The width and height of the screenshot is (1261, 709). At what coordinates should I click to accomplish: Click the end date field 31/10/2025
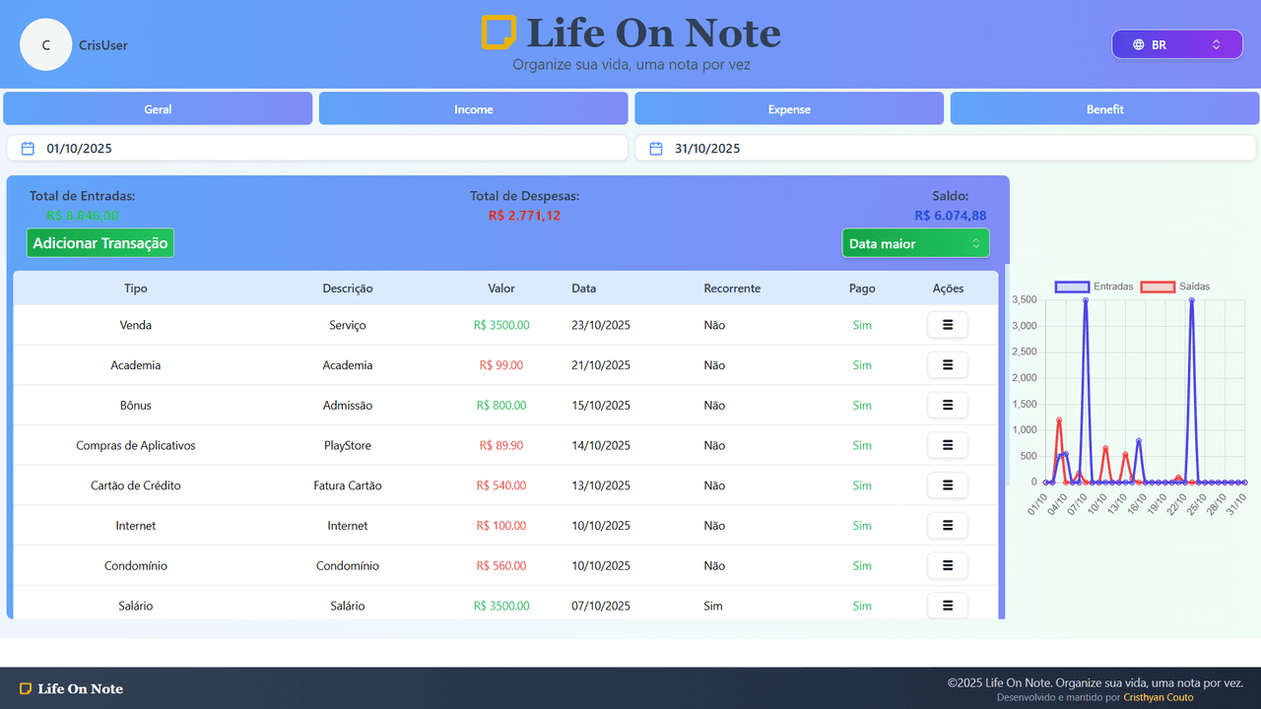[946, 149]
